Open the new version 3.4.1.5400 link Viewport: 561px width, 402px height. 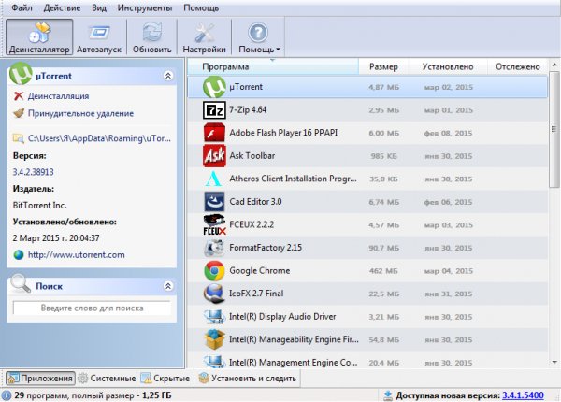(523, 395)
